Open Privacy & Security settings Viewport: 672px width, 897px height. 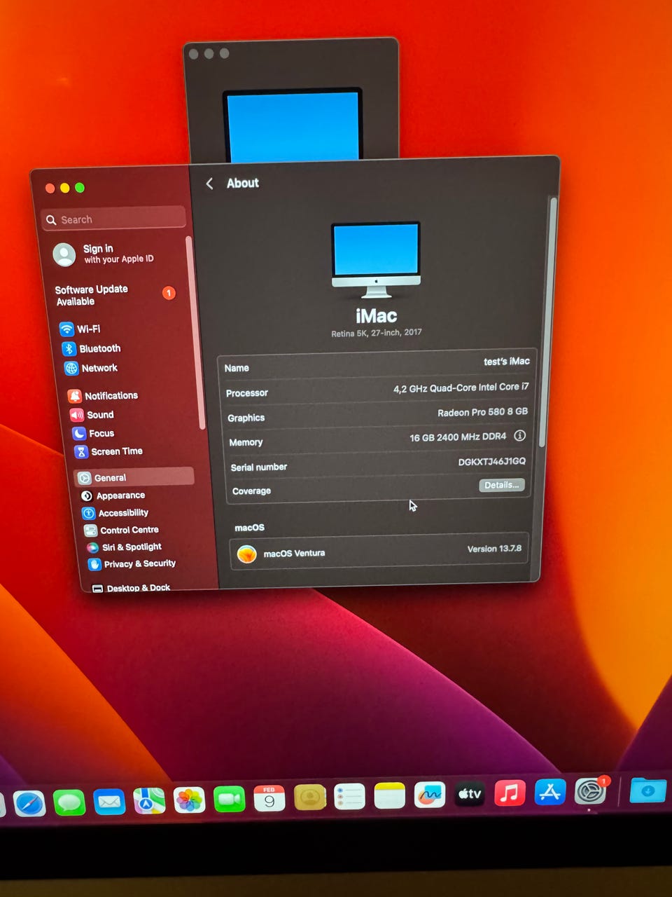click(x=132, y=563)
